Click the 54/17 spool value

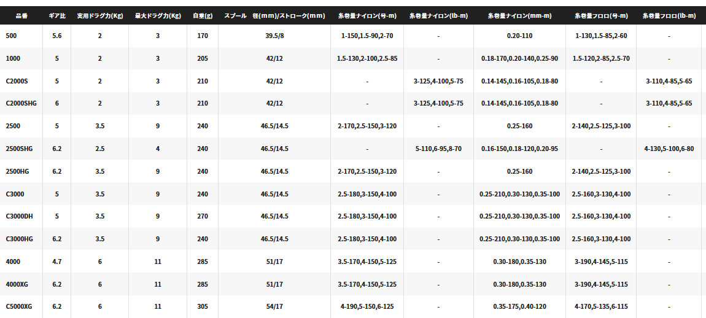(x=274, y=306)
